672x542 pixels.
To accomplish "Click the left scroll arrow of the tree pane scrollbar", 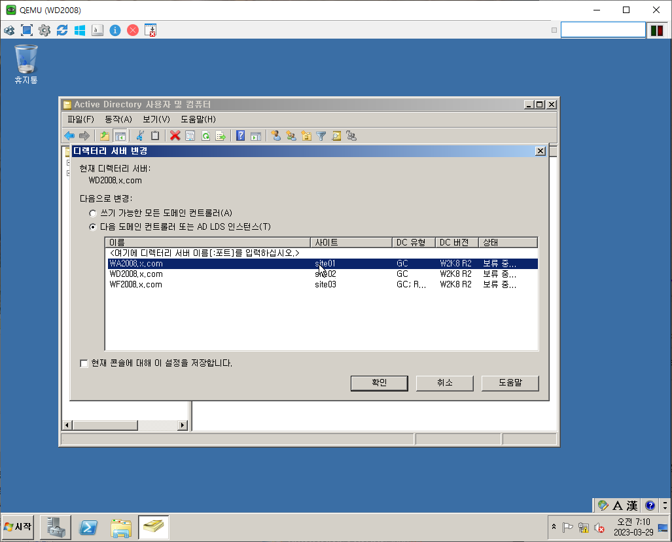I will (67, 425).
